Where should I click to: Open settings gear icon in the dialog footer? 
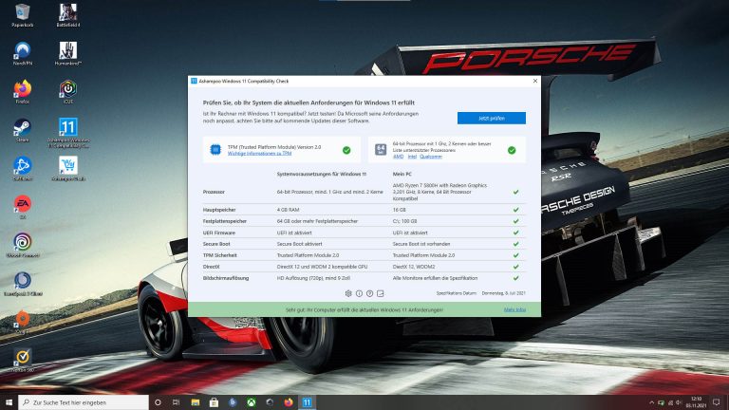point(348,293)
